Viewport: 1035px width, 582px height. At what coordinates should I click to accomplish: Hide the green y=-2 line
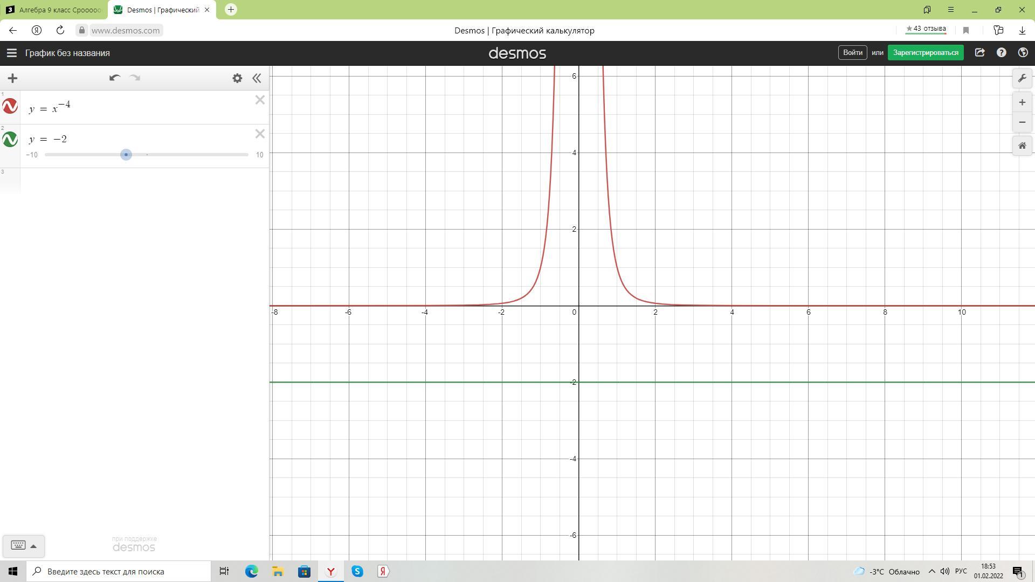pyautogui.click(x=10, y=140)
